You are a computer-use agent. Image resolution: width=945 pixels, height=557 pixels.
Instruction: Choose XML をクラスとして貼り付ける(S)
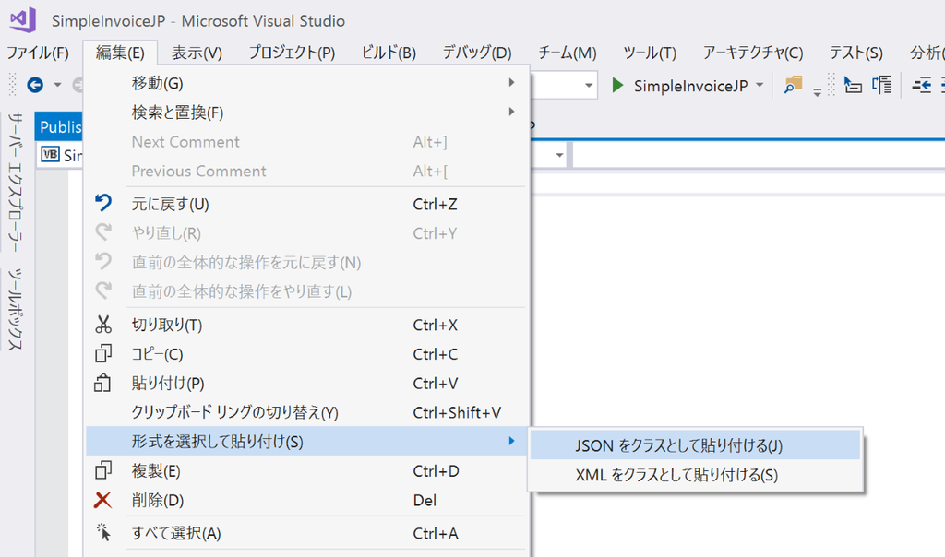pos(696,475)
